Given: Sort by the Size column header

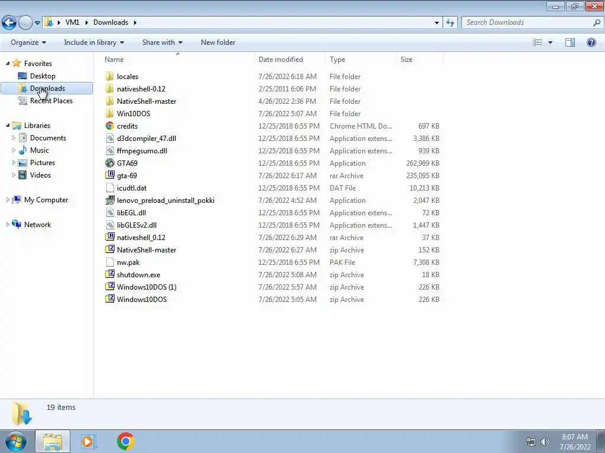Looking at the screenshot, I should point(420,60).
